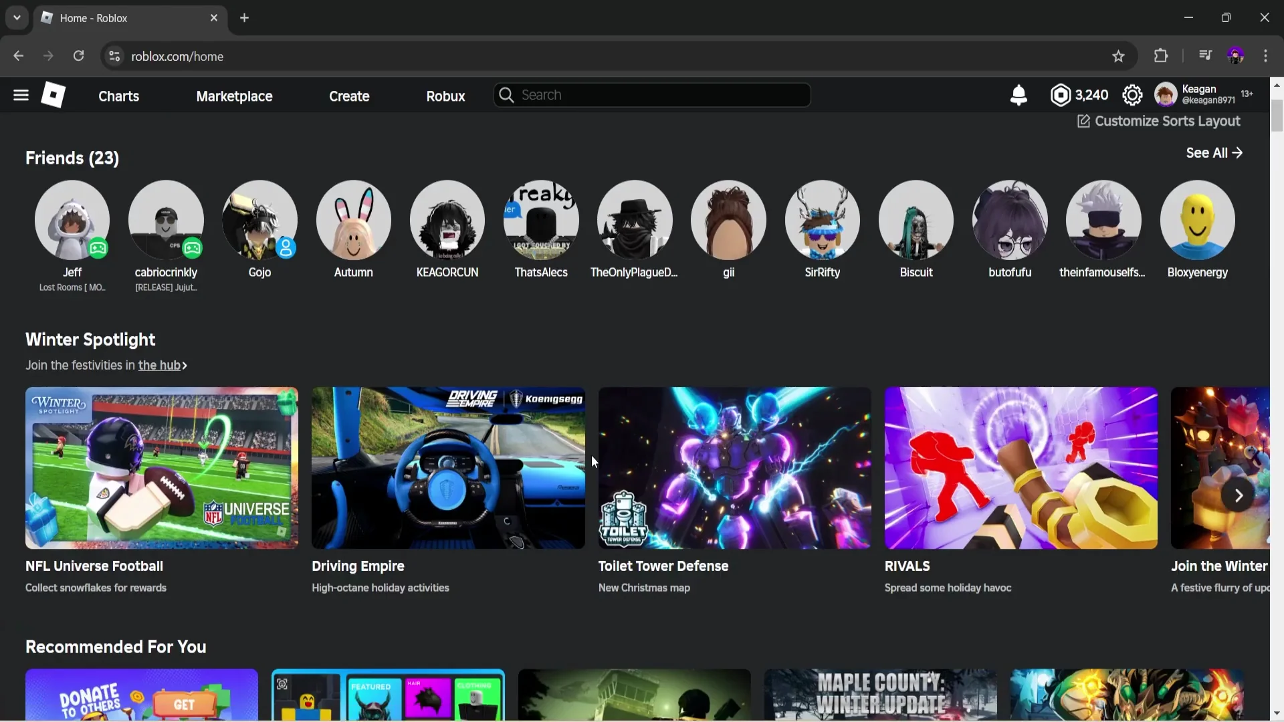Advance the Winter Spotlight carousel arrow

pyautogui.click(x=1239, y=495)
